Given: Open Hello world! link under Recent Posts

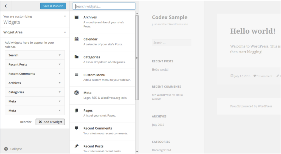Looking at the screenshot, I should (160, 70).
